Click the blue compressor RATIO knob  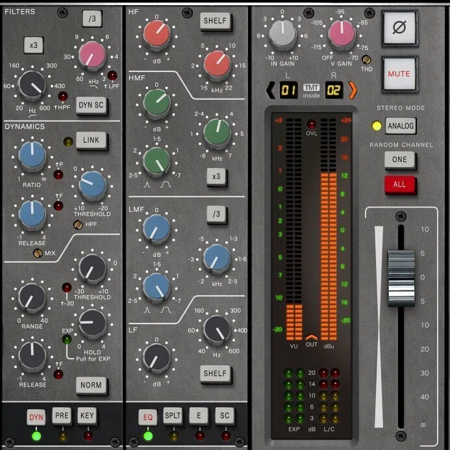(32, 156)
